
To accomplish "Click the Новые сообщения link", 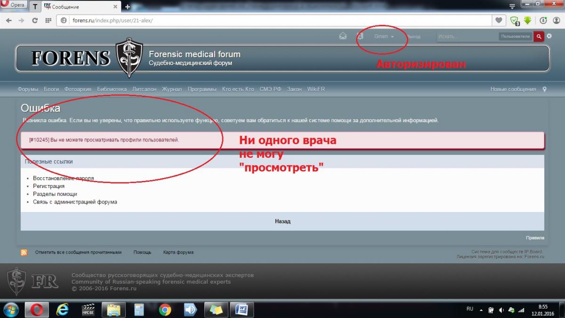I will click(513, 89).
